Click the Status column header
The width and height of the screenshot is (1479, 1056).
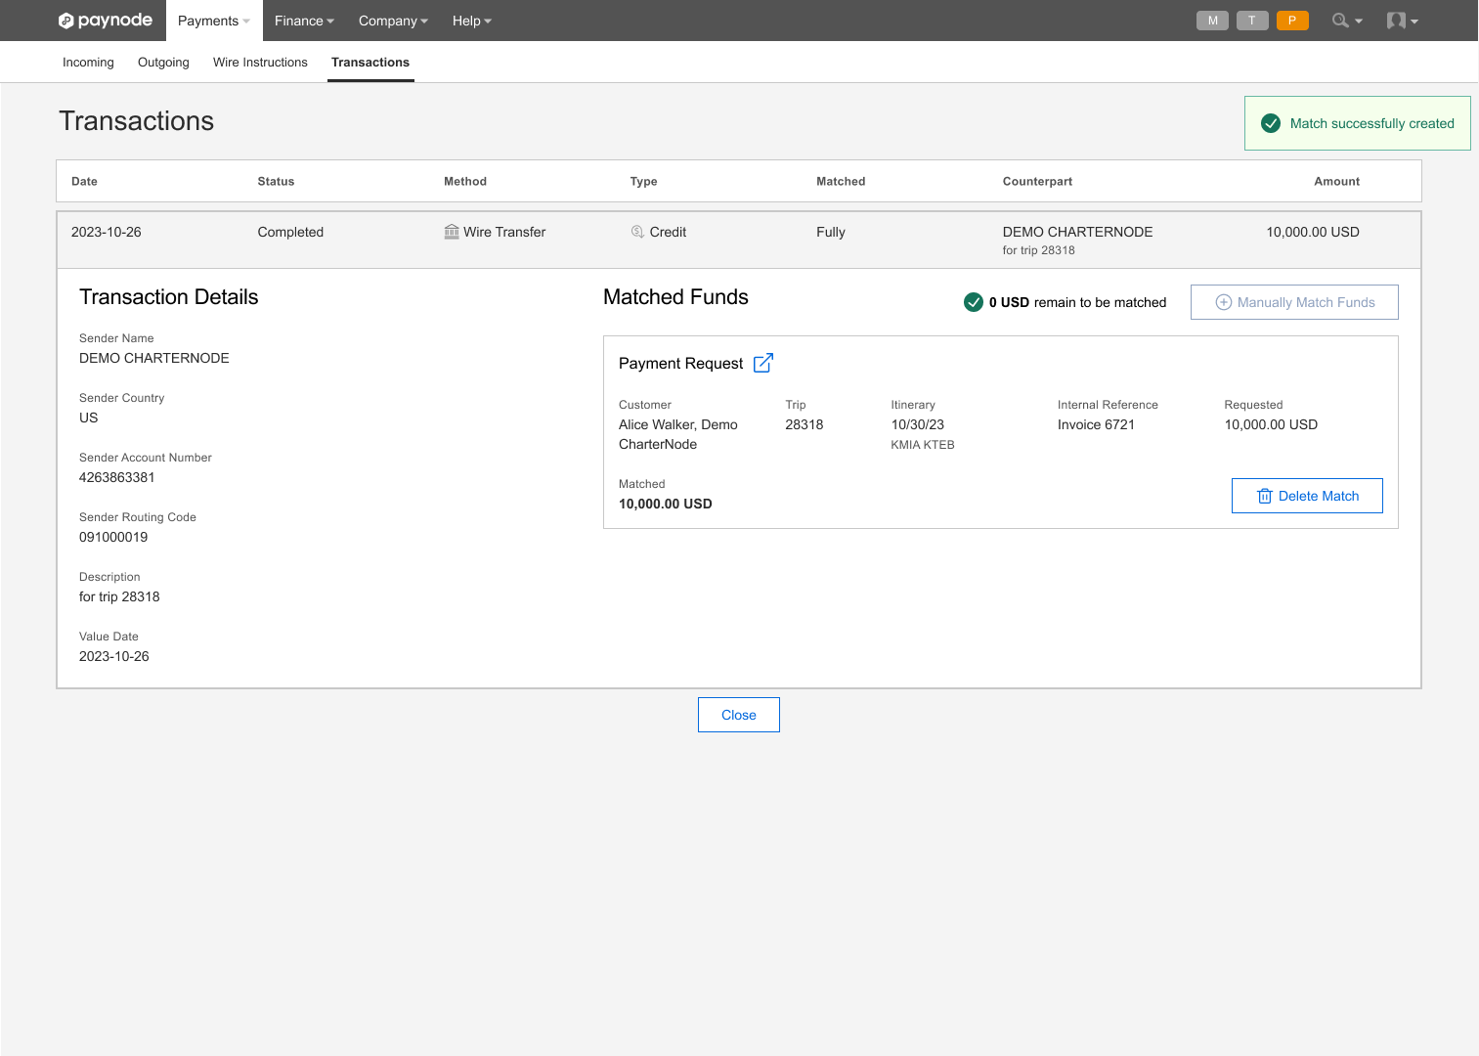(x=276, y=181)
